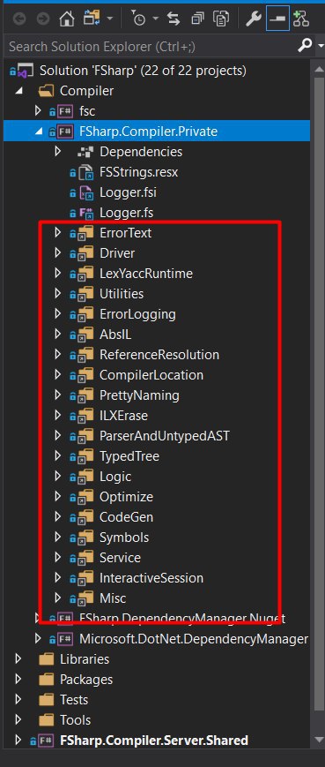This screenshot has height=767, width=325.
Task: Click the Optimize folder icon
Action: tap(85, 497)
